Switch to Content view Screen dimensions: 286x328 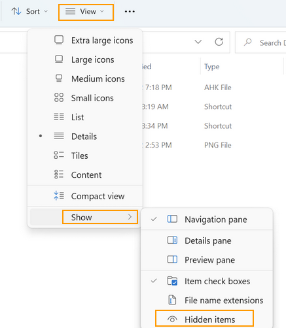pos(85,174)
